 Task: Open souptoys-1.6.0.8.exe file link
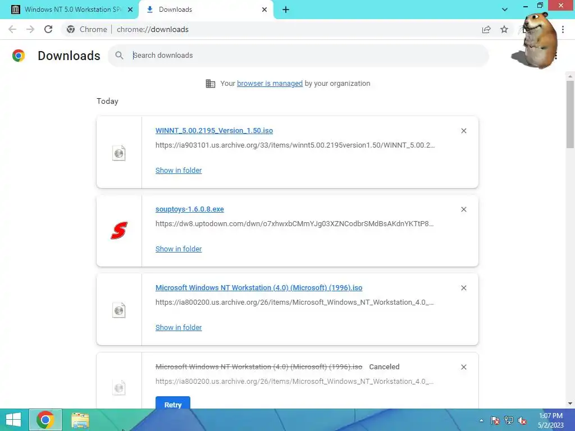point(190,209)
